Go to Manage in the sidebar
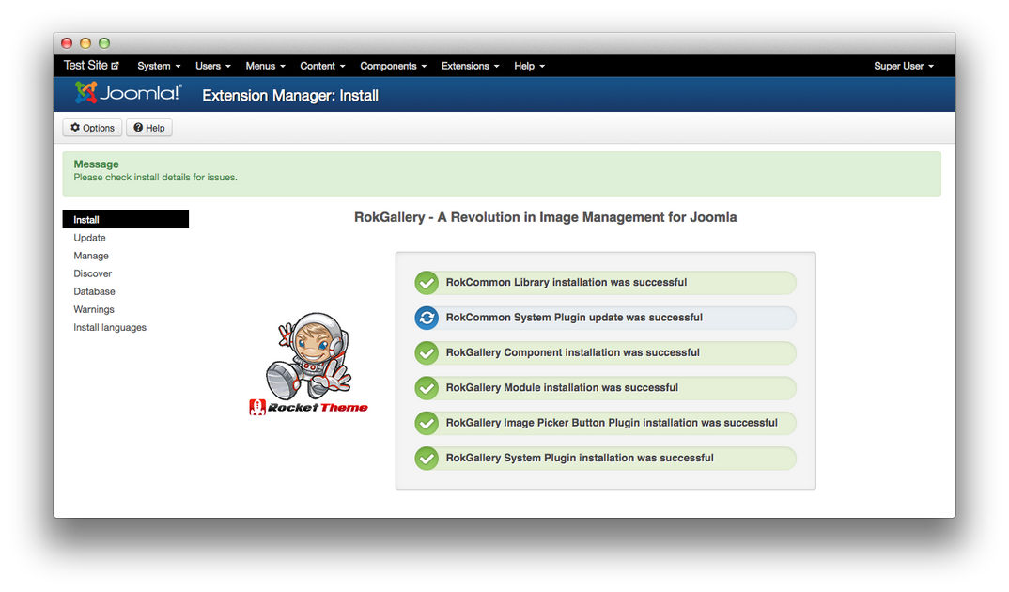This screenshot has width=1009, height=592. 91,256
